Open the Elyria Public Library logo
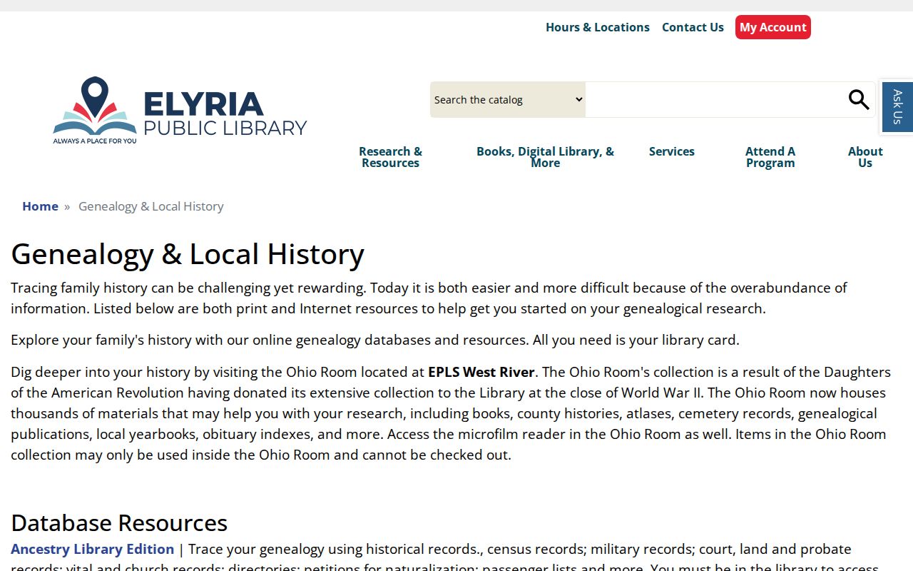Viewport: 913px width, 571px height. [180, 111]
